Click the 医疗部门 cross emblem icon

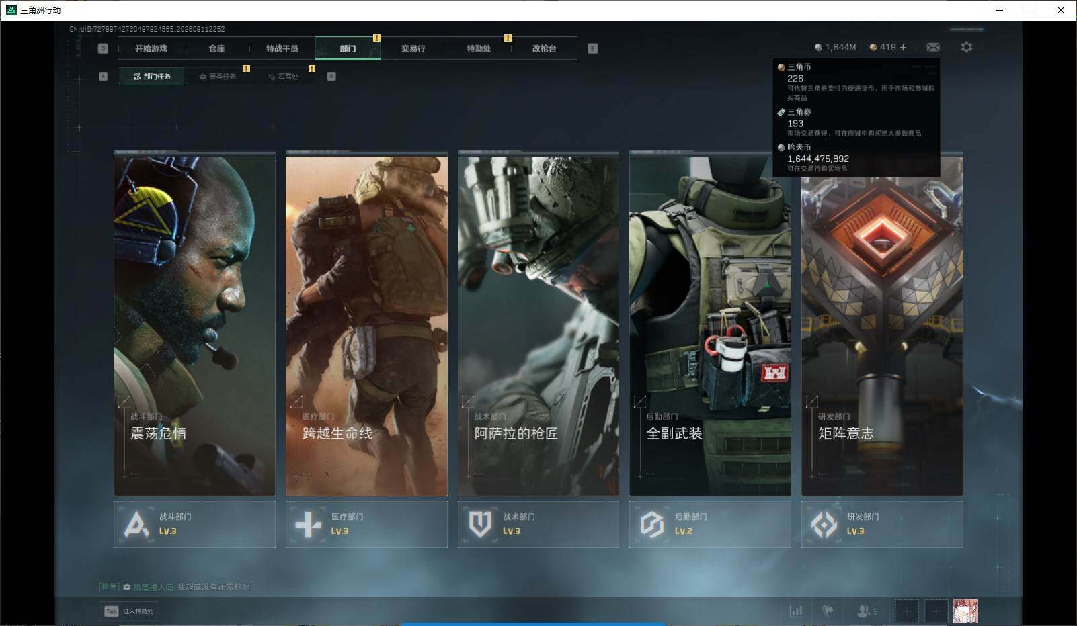[309, 525]
